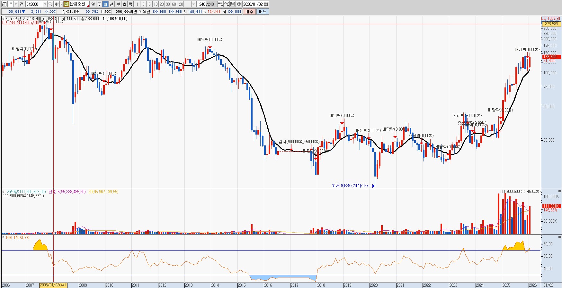This screenshot has height=288, width=562.
Task: Switch chart to minute period 분
Action: click(118, 4)
